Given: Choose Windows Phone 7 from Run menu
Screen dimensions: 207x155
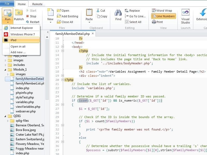Looking at the screenshot, I should (x=23, y=34).
